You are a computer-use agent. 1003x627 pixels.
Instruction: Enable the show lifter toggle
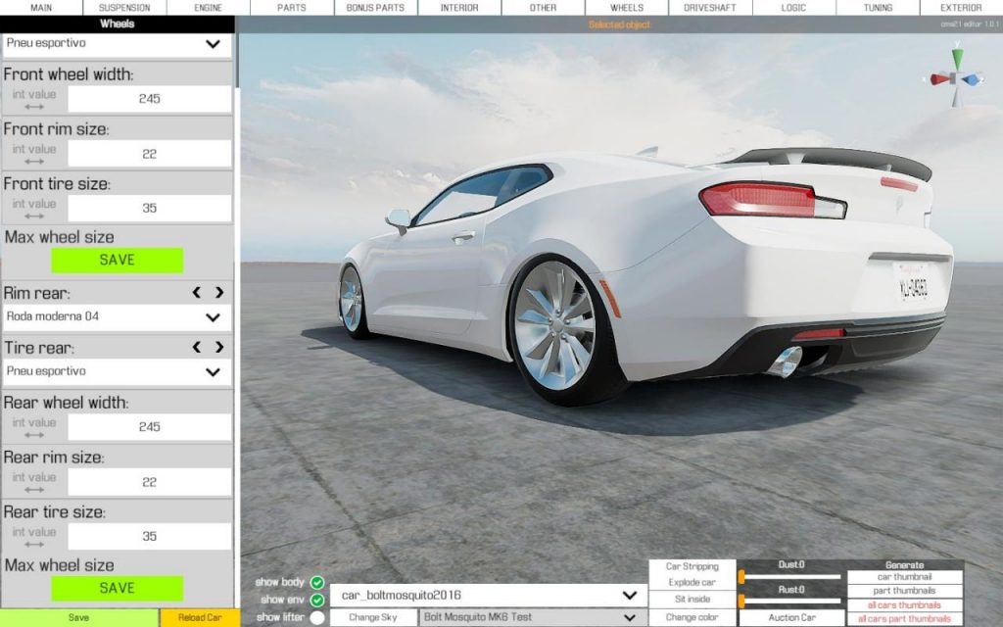(x=315, y=617)
